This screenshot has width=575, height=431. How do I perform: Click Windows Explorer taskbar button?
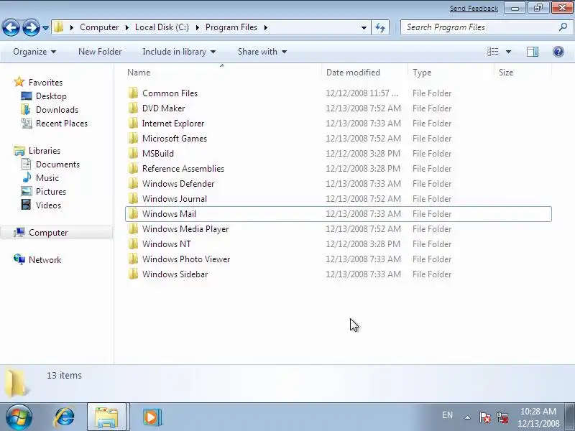click(106, 417)
